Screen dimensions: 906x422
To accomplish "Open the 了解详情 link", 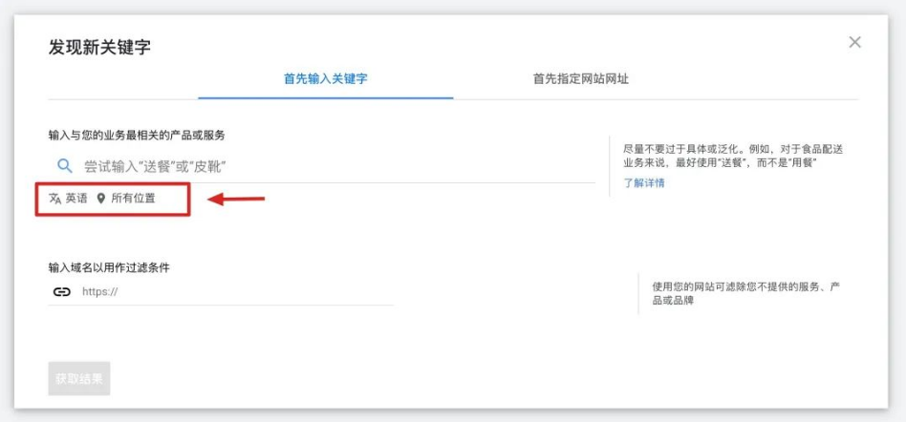I will pos(643,182).
